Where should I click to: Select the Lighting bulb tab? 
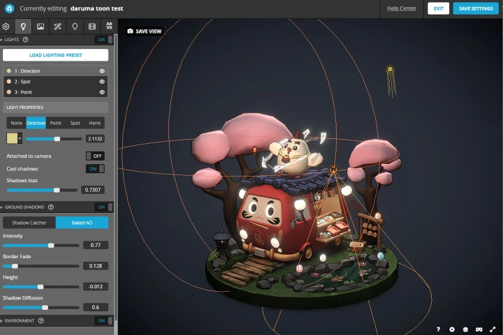23,27
